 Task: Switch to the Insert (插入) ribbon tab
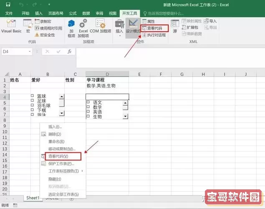coord(38,13)
